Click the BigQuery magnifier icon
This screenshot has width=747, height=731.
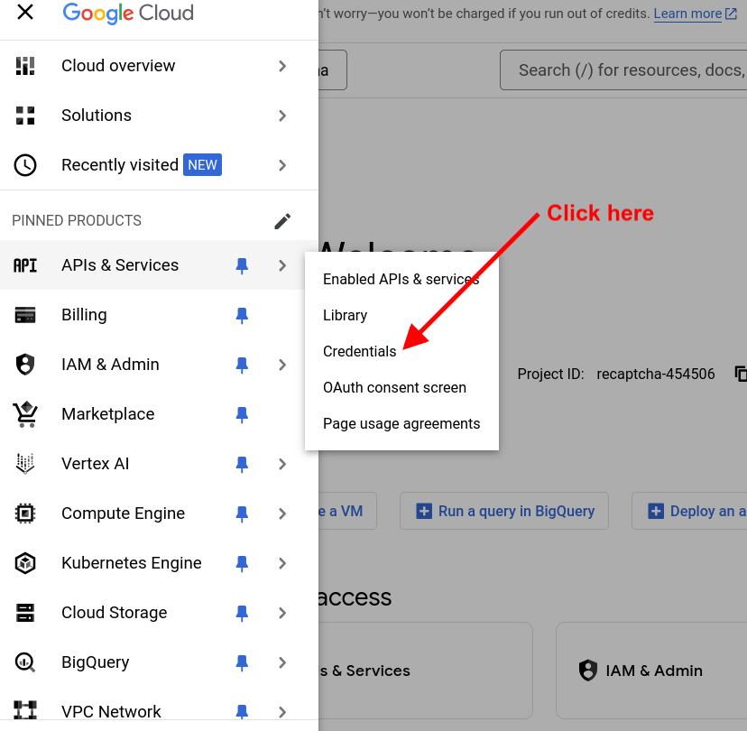pyautogui.click(x=25, y=662)
